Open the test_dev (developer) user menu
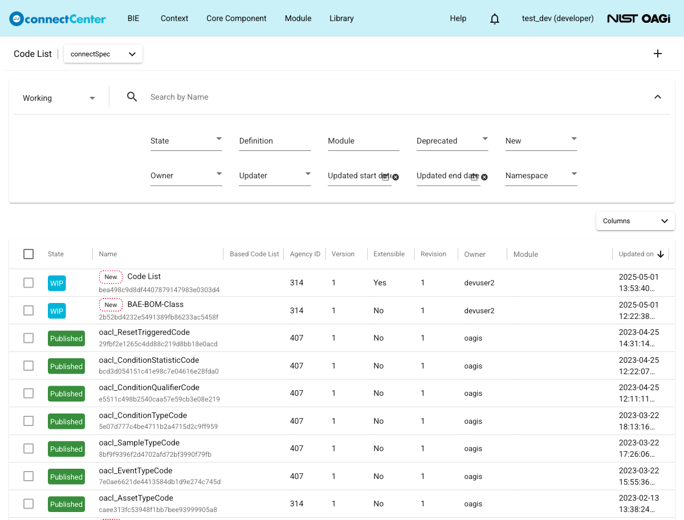 click(x=558, y=18)
